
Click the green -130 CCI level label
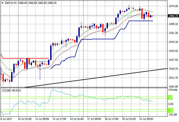click(x=171, y=111)
